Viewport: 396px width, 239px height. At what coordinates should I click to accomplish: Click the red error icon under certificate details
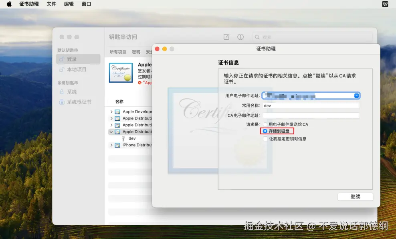(x=139, y=83)
